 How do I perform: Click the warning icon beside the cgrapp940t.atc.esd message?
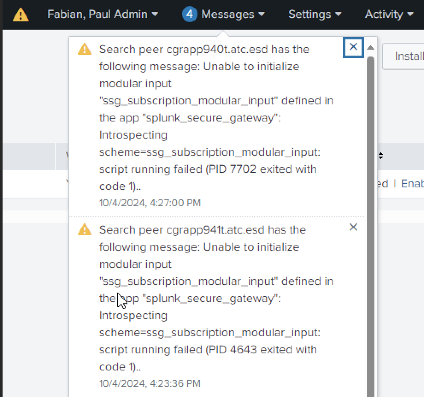point(84,49)
